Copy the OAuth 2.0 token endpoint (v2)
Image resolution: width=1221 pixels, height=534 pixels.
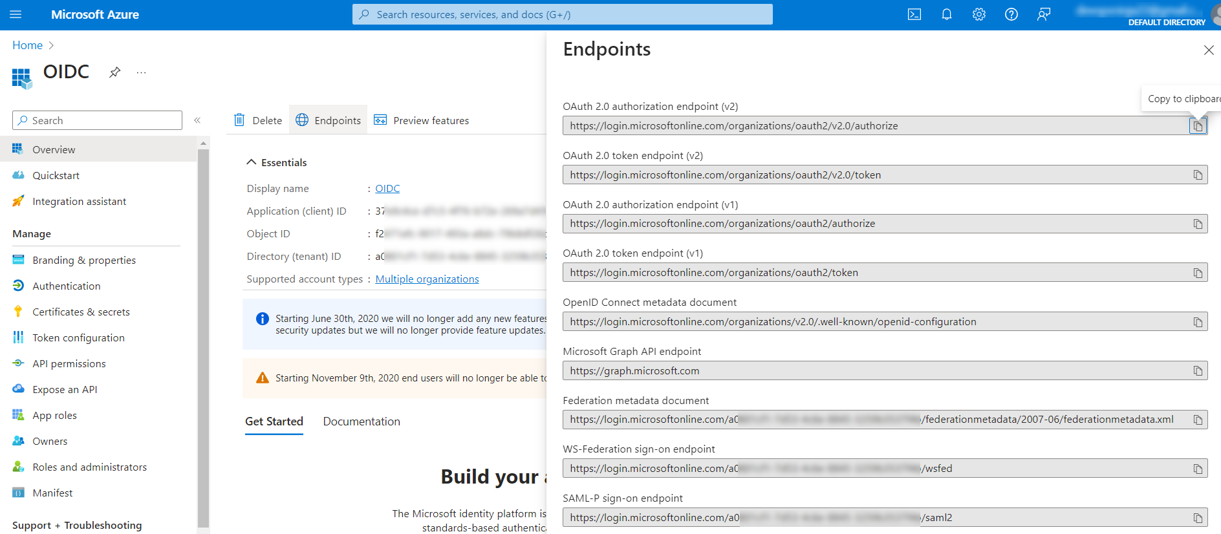1198,175
